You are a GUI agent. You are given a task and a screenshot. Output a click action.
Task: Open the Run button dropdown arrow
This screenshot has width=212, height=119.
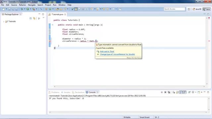coord(30,9)
